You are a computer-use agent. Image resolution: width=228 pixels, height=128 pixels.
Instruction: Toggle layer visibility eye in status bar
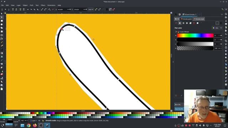pos(39,121)
